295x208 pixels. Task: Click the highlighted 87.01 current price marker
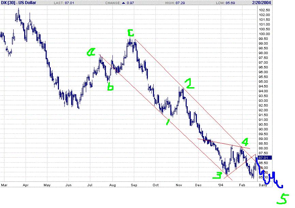pos(265,158)
